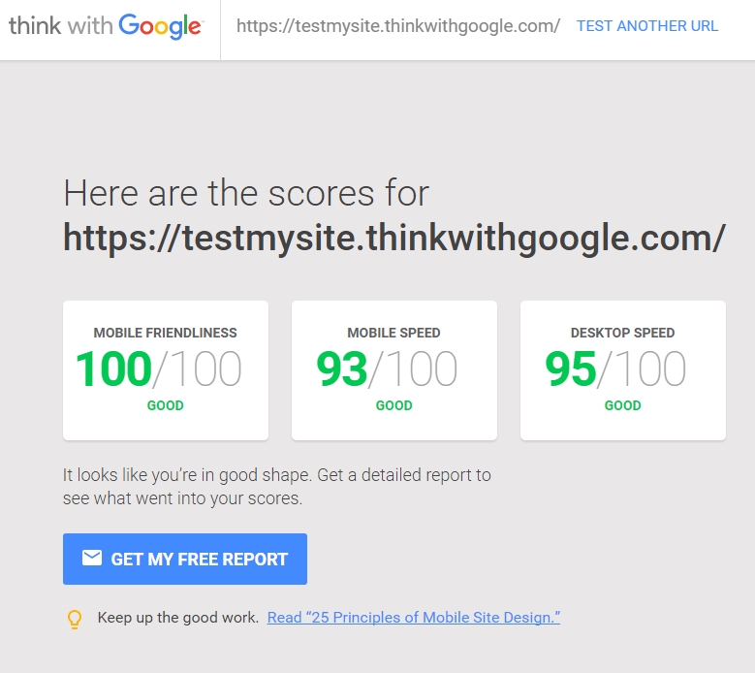Click the 95/100 desktop speed score
This screenshot has height=673, width=755.
(x=615, y=369)
